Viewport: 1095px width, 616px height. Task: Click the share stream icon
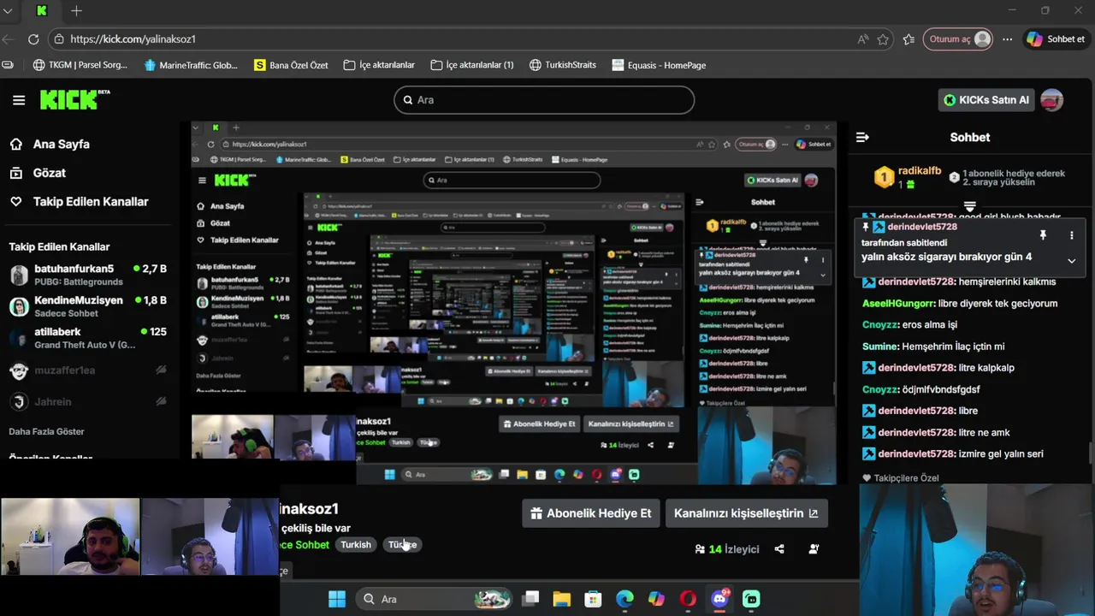779,549
